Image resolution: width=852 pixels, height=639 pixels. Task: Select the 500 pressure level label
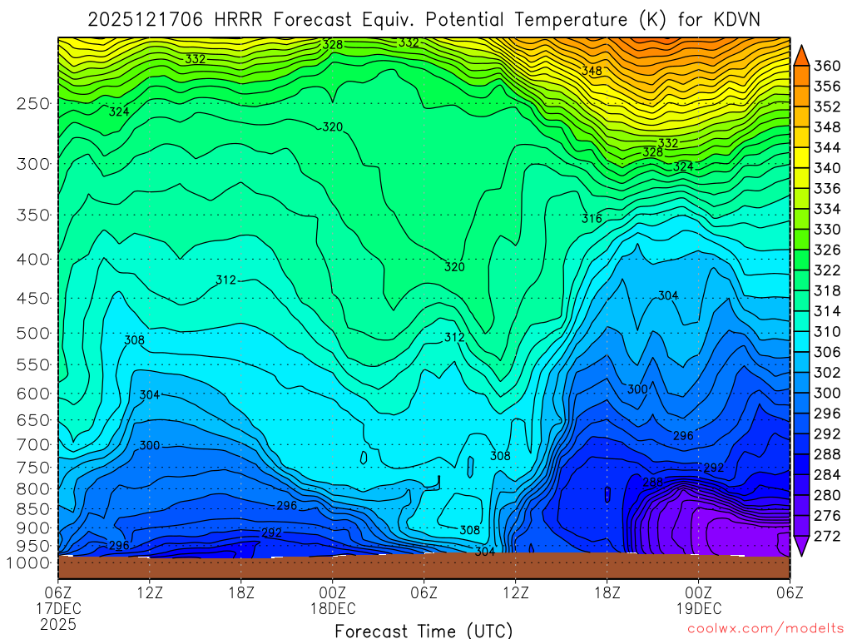click(x=33, y=334)
